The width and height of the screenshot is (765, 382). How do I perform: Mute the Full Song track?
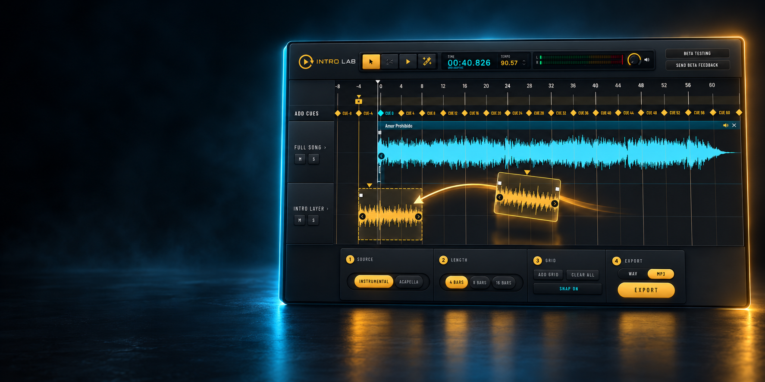coord(300,159)
